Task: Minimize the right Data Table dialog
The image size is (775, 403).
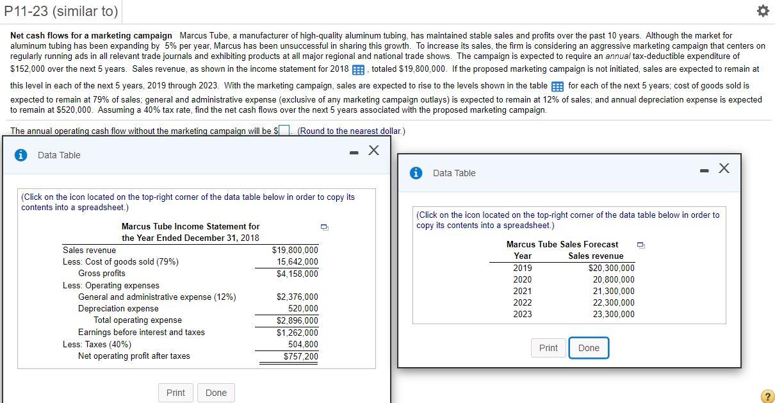Action: tap(703, 170)
